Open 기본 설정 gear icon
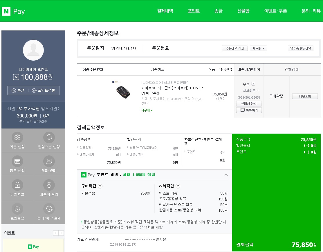The width and height of the screenshot is (323, 252). (x=17, y=137)
